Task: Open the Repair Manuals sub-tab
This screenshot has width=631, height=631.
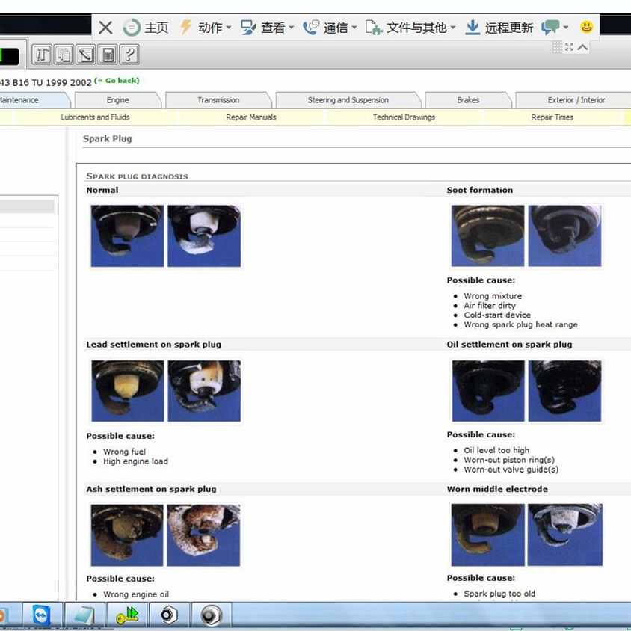Action: pos(251,117)
